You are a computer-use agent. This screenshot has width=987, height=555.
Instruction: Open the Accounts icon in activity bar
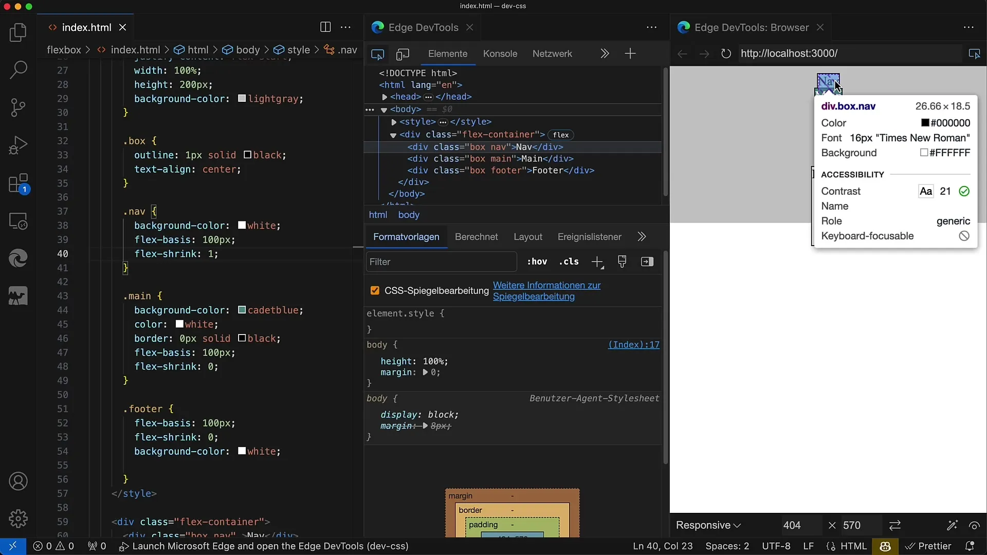click(18, 482)
